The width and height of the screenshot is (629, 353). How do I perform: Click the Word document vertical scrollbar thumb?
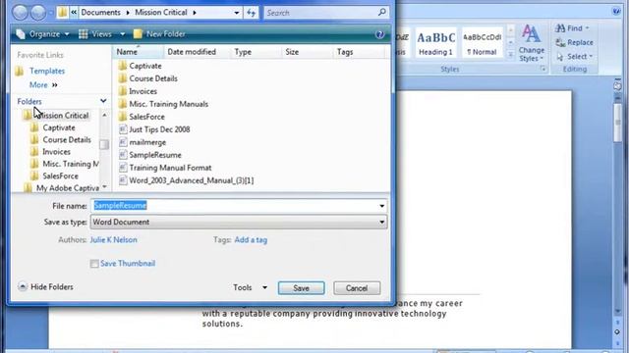pos(617,122)
